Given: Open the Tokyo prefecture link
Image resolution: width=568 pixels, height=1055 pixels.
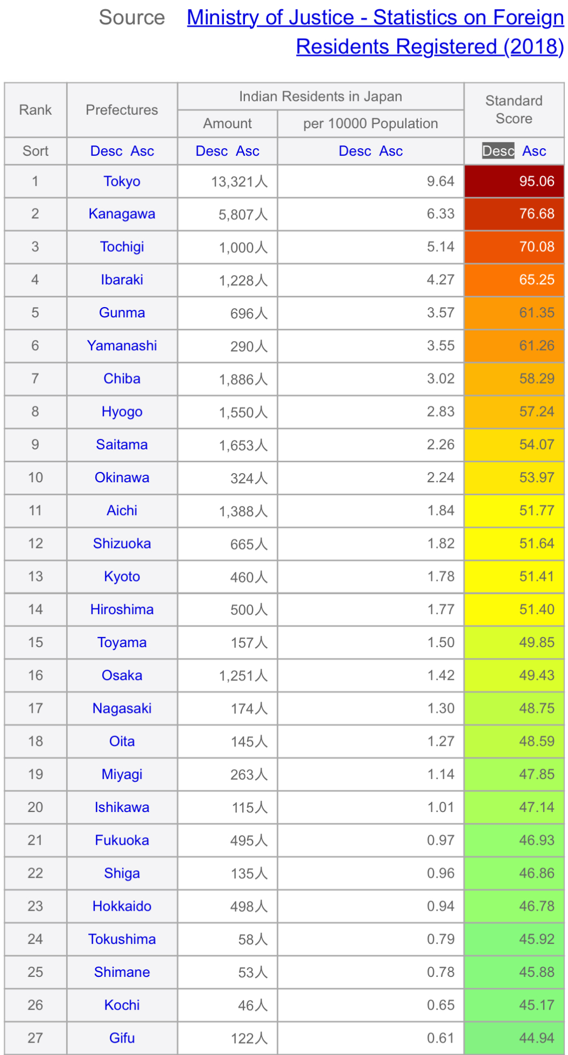Looking at the screenshot, I should (x=122, y=182).
